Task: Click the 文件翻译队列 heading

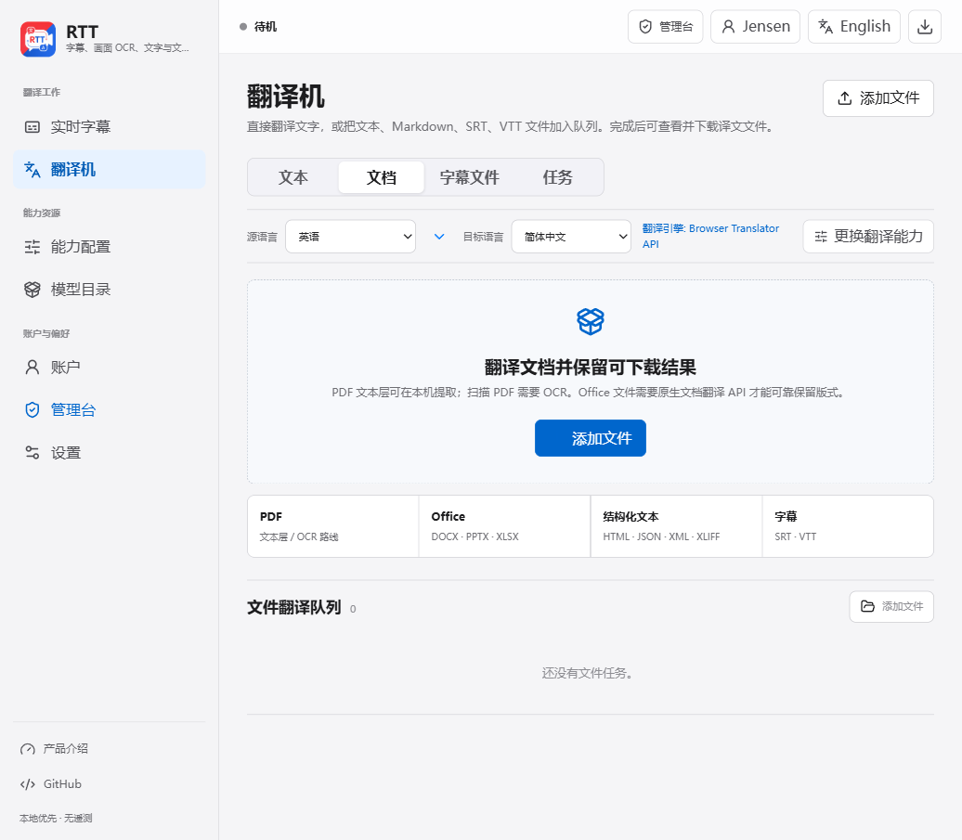Action: pos(293,608)
